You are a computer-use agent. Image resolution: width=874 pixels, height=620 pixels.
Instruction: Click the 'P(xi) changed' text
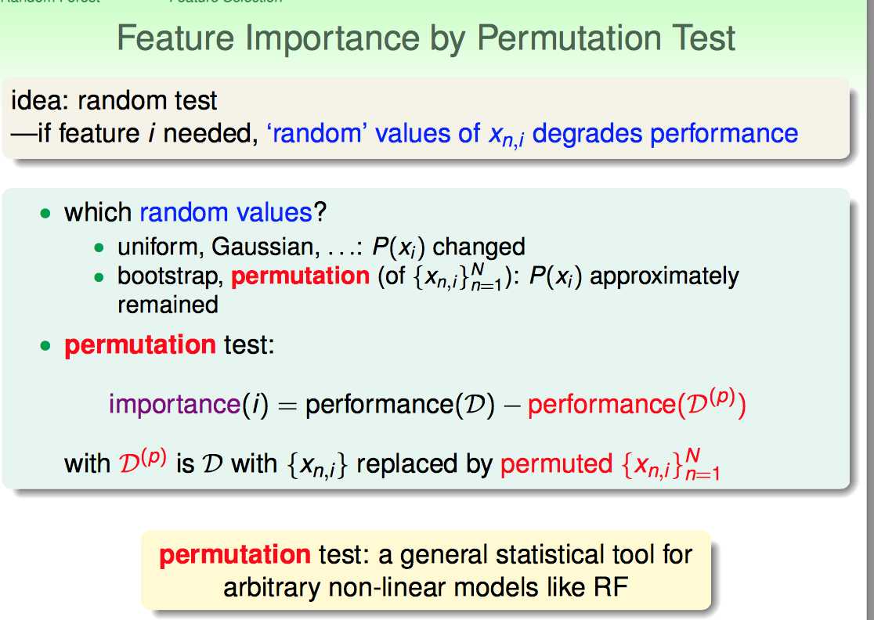pyautogui.click(x=449, y=247)
